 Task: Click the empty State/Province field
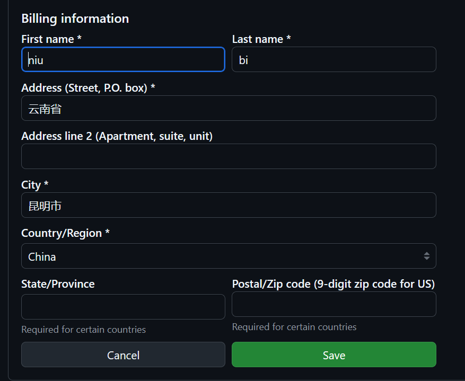tap(123, 307)
